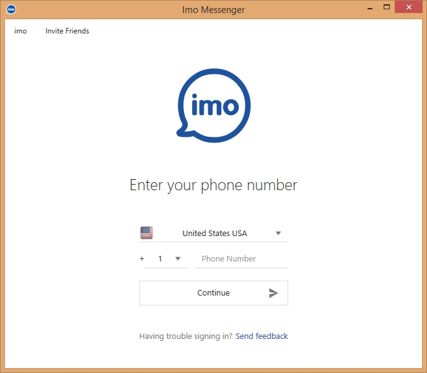Click the Imo Messenger window title text
Image resolution: width=427 pixels, height=373 pixels.
213,10
